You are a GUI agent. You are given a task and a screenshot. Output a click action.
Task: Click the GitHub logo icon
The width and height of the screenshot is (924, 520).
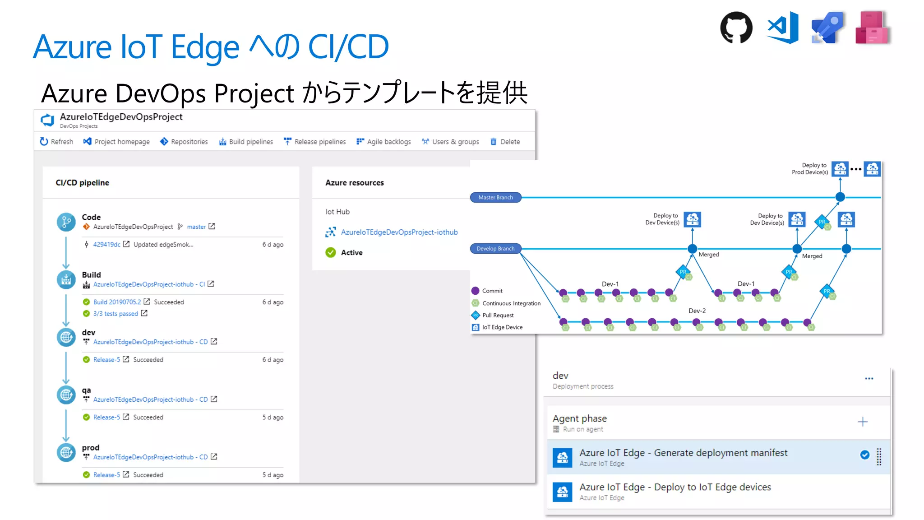pos(736,28)
